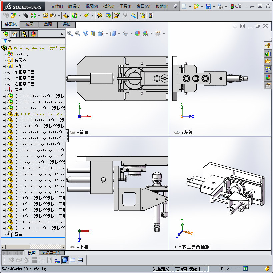Image resolution: width=273 pixels, height=273 pixels.
Task: Click the Previous View icon
Action: (x=85, y=33)
